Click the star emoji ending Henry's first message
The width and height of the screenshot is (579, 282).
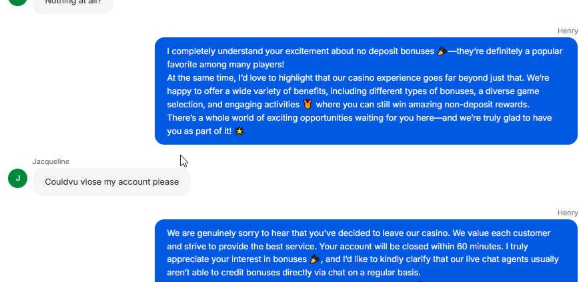pos(240,131)
